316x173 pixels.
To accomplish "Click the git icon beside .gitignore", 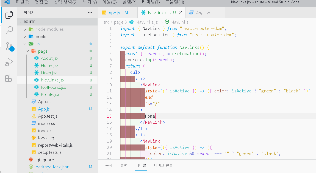I will pos(31,160).
